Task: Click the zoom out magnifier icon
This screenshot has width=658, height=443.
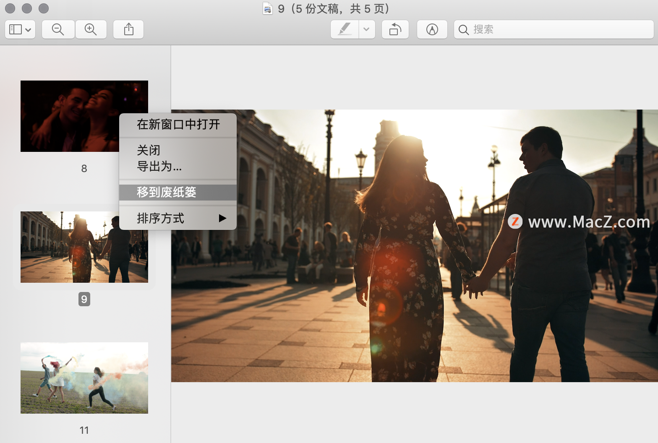Action: point(58,29)
